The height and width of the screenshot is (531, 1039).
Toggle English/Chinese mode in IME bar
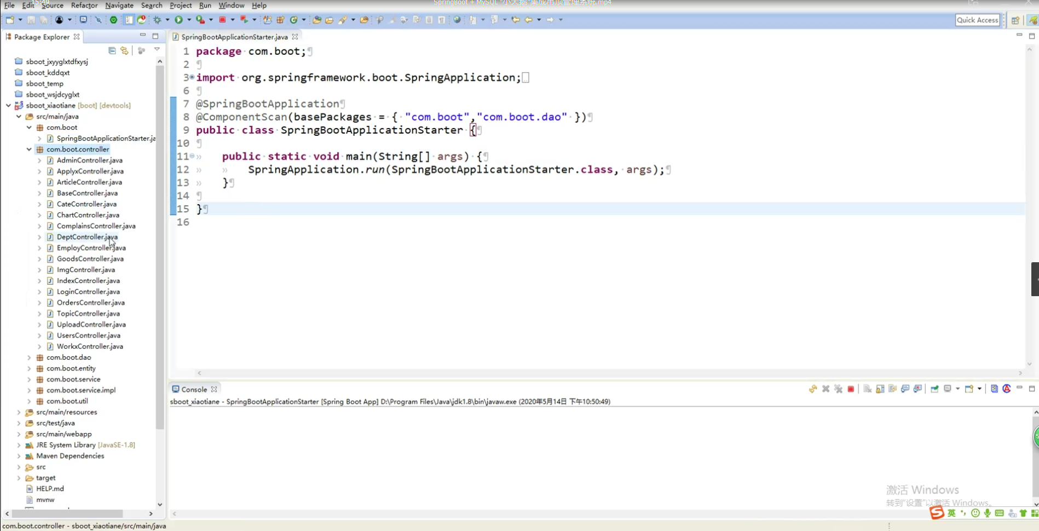(x=951, y=513)
